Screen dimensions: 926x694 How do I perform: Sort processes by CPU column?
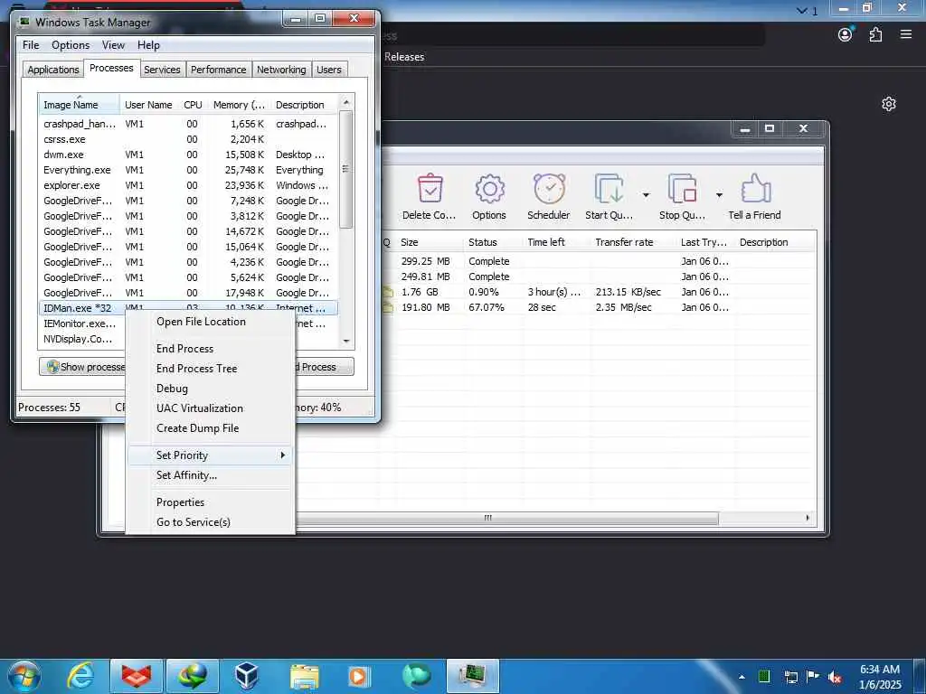(x=193, y=105)
